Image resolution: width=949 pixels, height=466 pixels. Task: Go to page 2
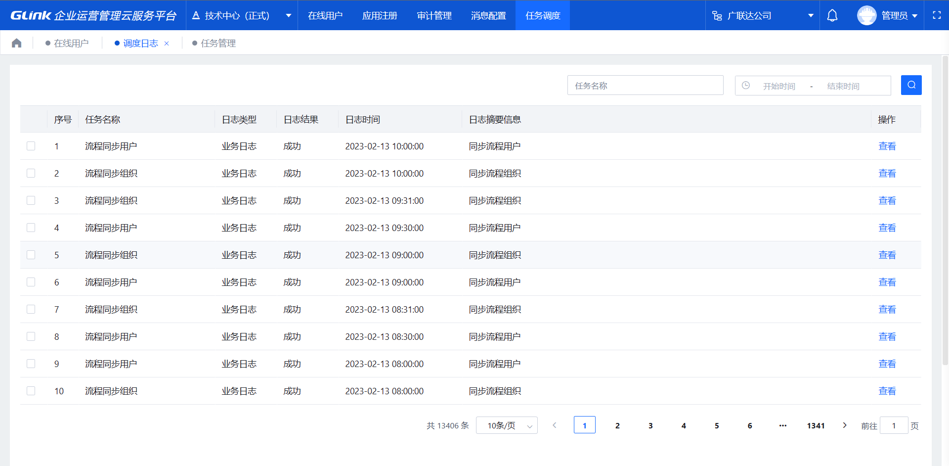tap(617, 425)
